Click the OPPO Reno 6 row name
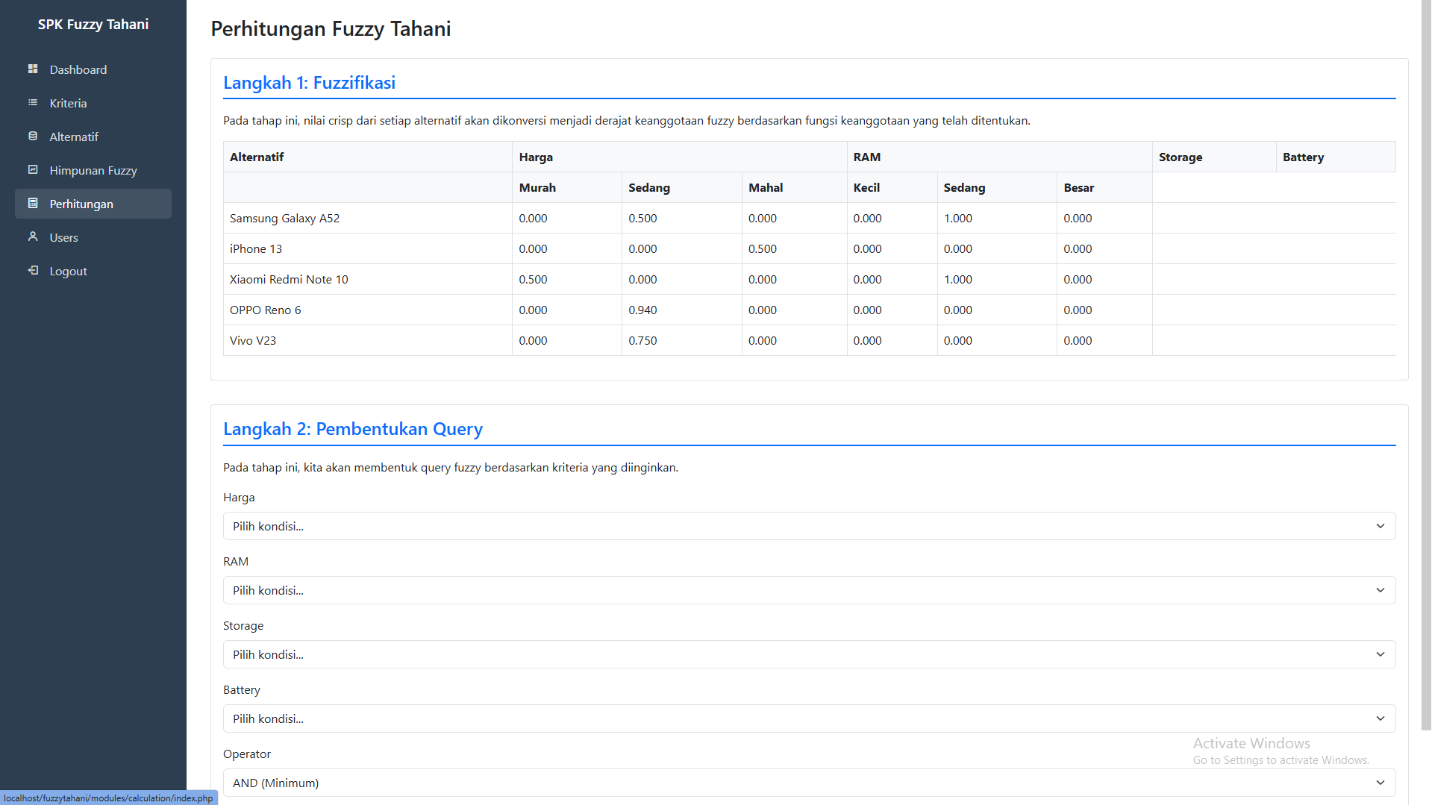 265,310
